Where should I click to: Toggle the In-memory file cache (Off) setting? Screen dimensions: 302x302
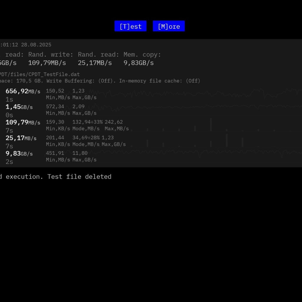click(160, 81)
